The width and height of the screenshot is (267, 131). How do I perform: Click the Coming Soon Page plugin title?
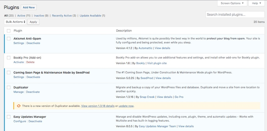pyautogui.click(x=52, y=73)
